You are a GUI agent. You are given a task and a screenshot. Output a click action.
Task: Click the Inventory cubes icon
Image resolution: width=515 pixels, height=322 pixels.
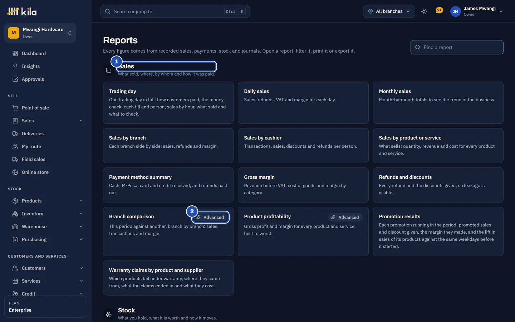[15, 214]
